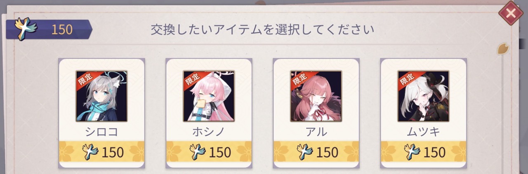Tap the 150 price bar under ムツキ

pyautogui.click(x=423, y=151)
